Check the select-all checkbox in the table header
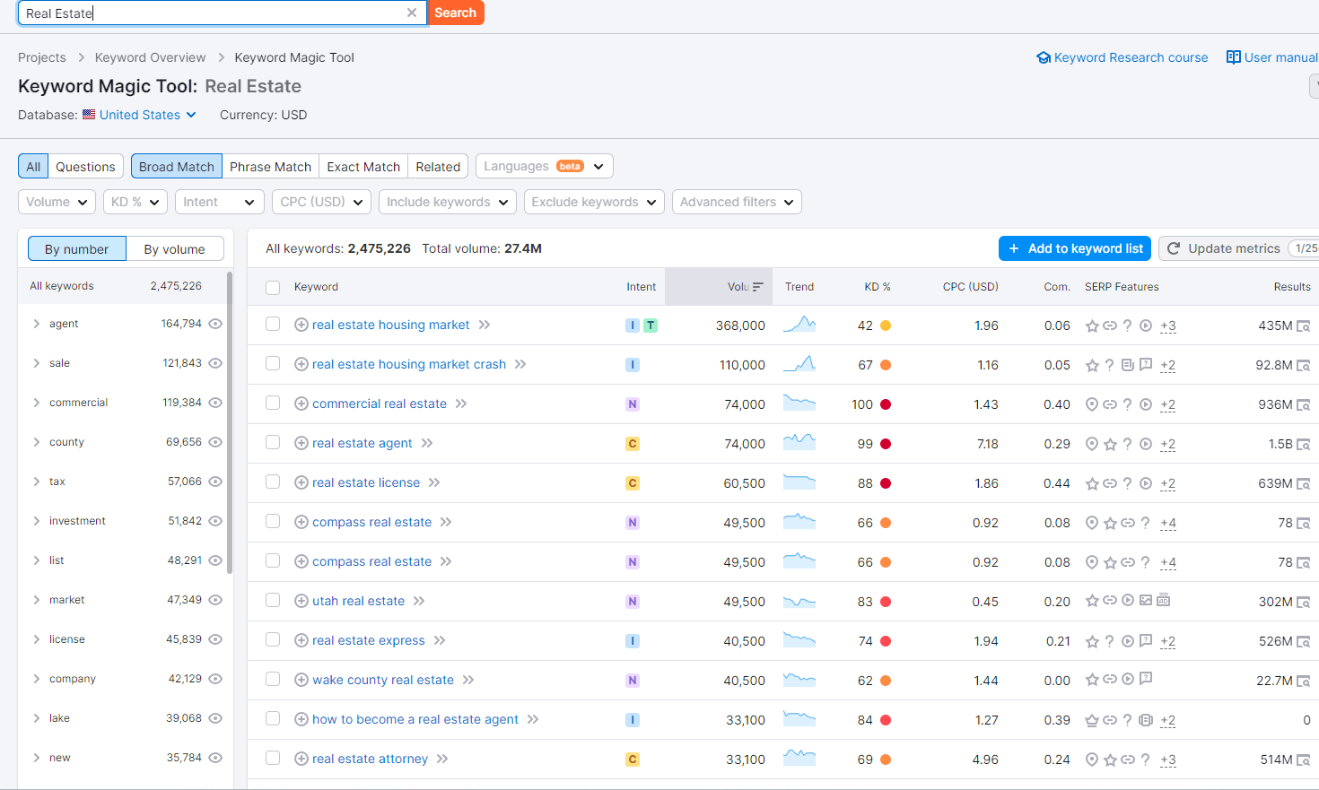Screen dimensions: 1319x790 point(274,286)
